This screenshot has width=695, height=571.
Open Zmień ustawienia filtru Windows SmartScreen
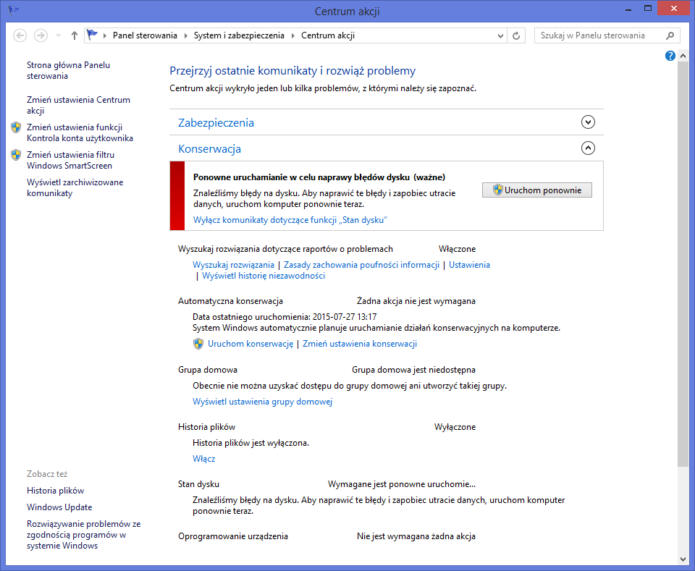pos(70,160)
